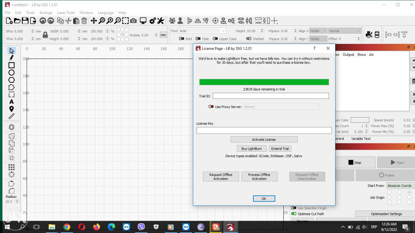Confirm the license dialog with OK
The image size is (415, 233).
coord(264,199)
